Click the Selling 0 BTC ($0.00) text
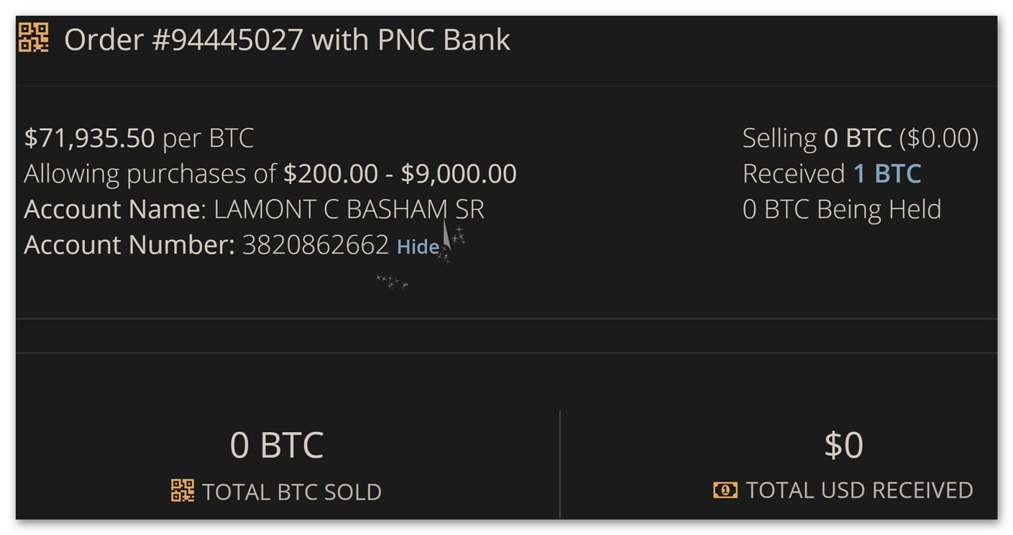Image resolution: width=1013 pixels, height=535 pixels. tap(860, 138)
